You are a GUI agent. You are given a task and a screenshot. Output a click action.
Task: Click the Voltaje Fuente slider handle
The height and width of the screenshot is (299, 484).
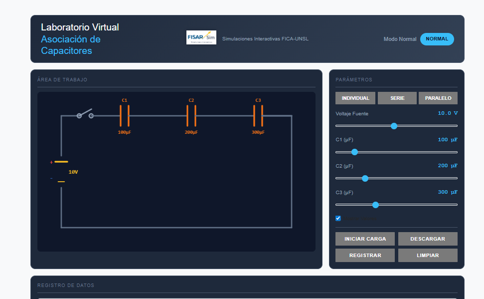click(x=394, y=126)
